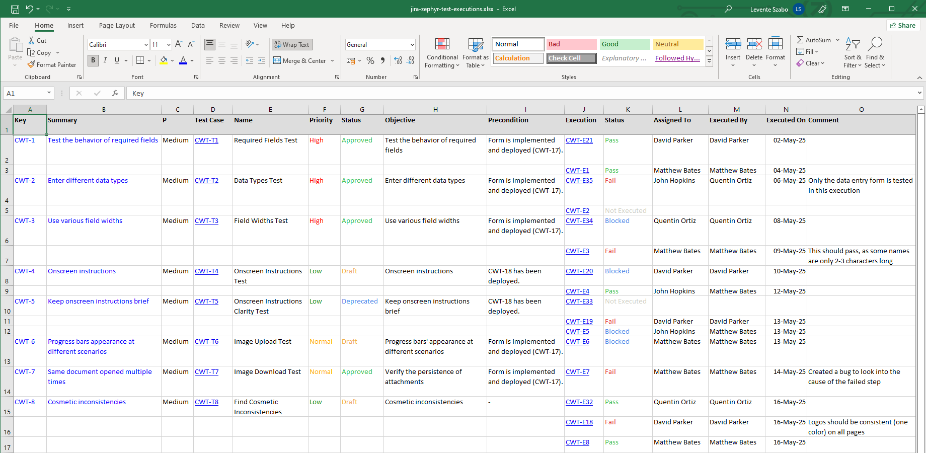Click the Orientation text angle icon

250,44
